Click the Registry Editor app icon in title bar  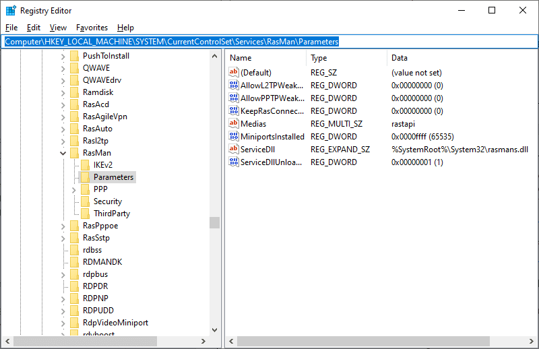(11, 11)
